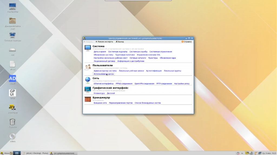Open the Корзина trash icon

click(x=12, y=122)
